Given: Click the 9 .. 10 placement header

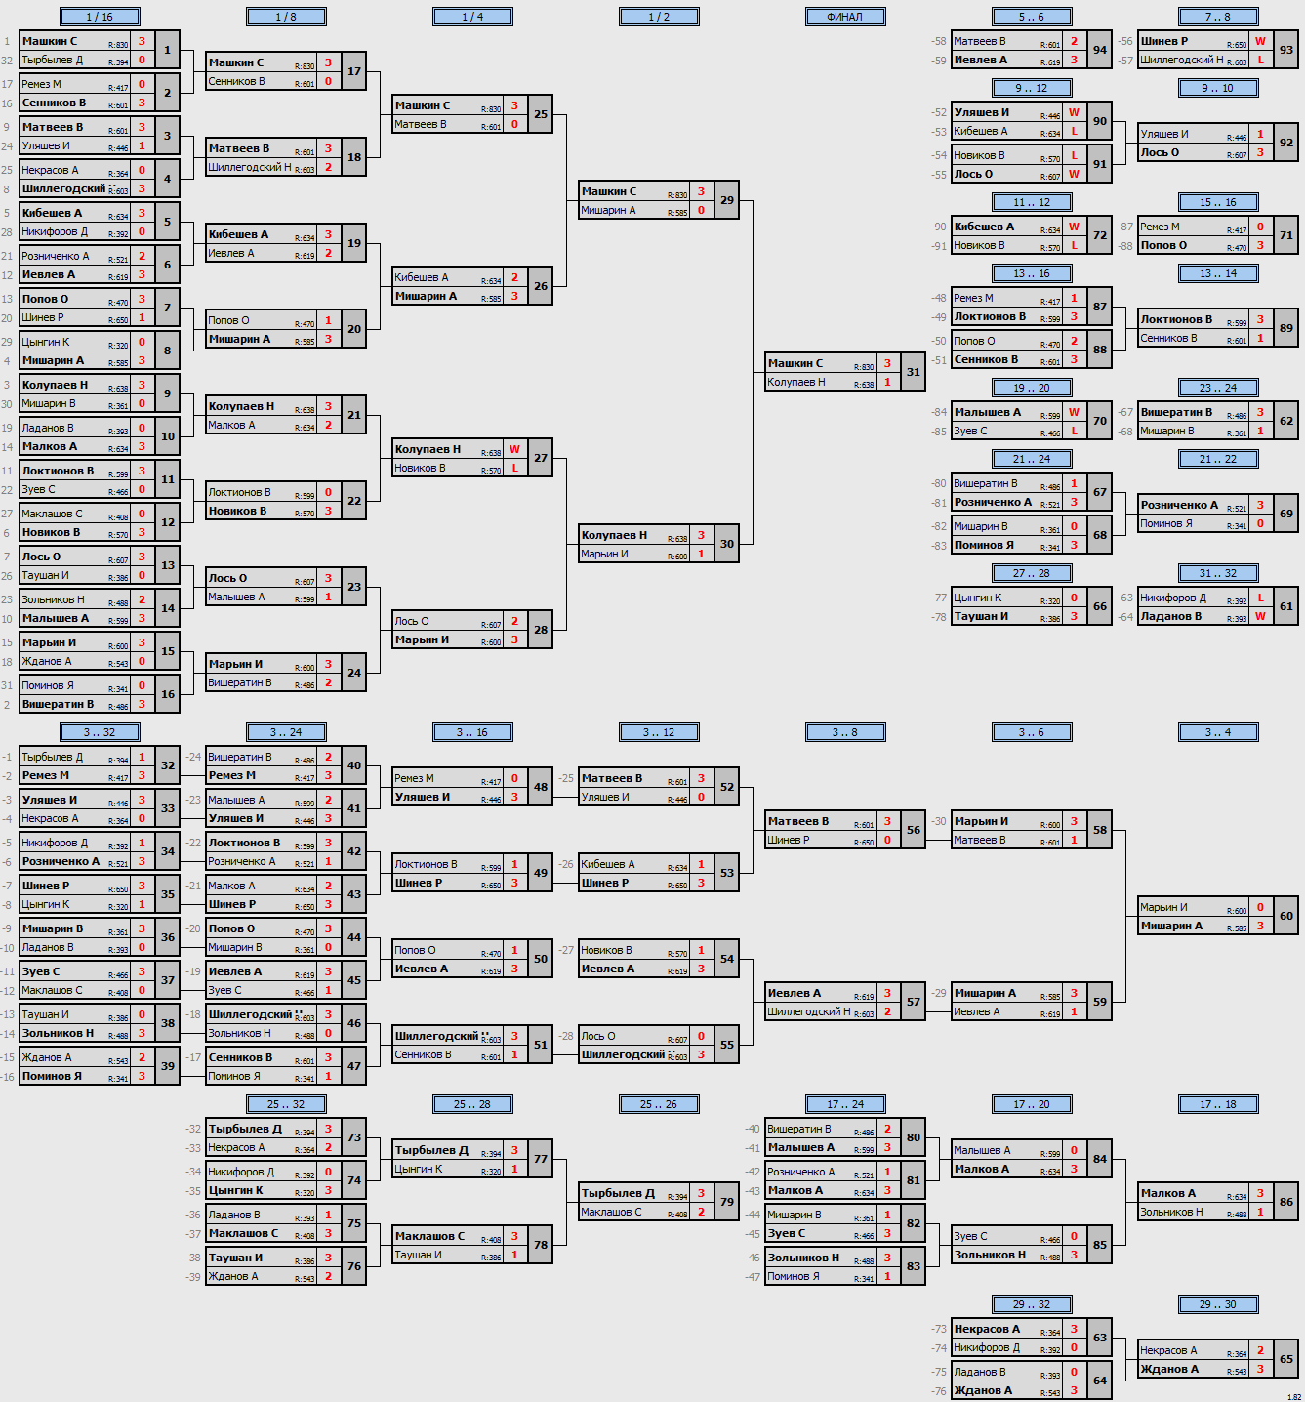Looking at the screenshot, I should [1218, 88].
